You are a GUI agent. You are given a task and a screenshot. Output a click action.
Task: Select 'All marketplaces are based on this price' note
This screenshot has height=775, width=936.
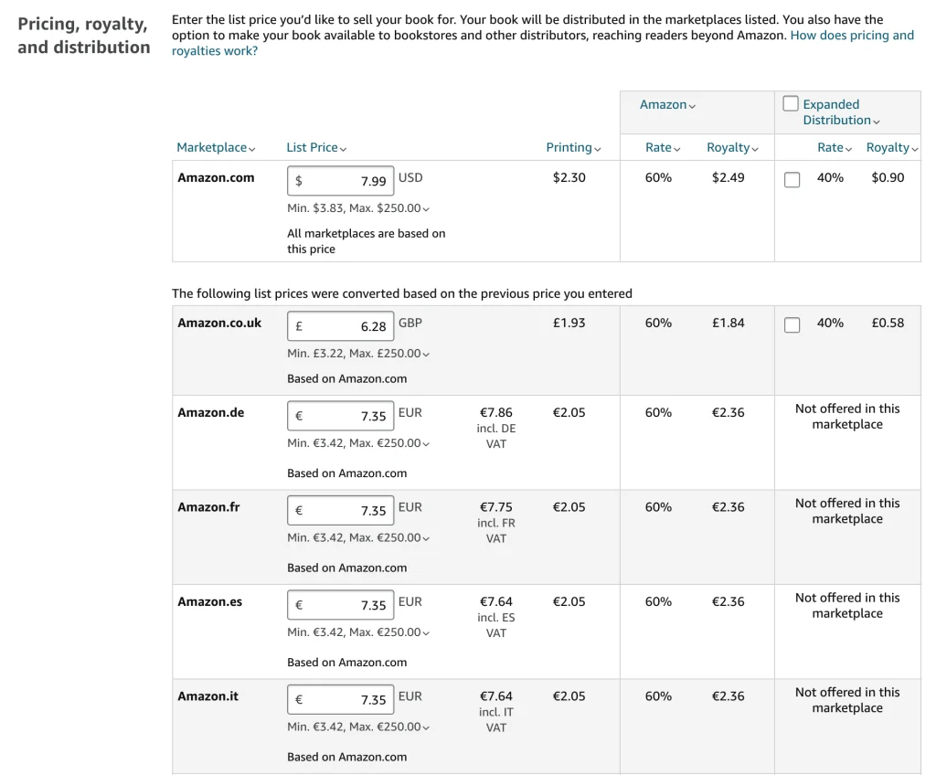366,241
